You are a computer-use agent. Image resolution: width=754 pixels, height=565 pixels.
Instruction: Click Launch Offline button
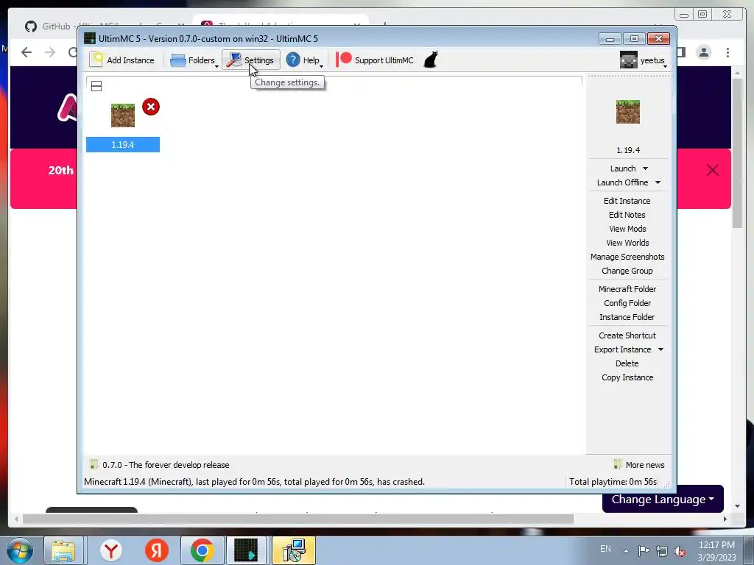click(x=622, y=182)
